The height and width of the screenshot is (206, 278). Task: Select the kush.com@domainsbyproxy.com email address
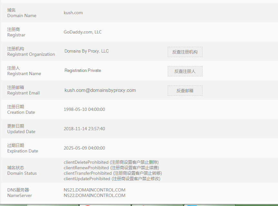click(100, 90)
